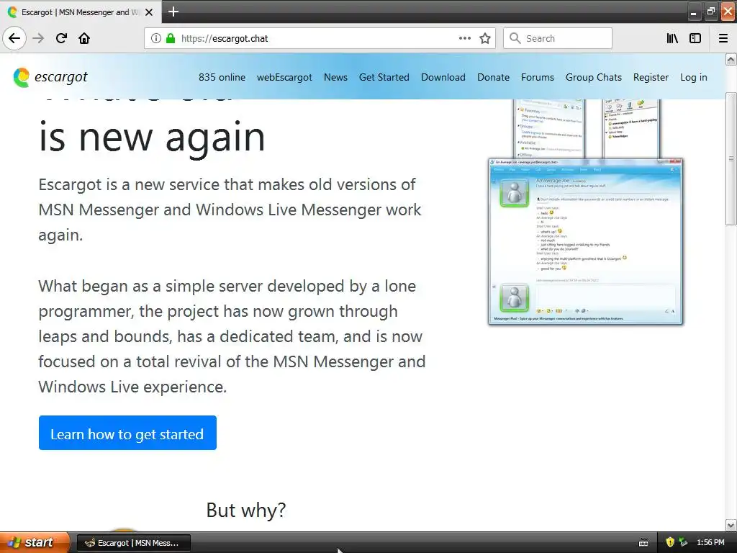This screenshot has height=553, width=737.
Task: Open the Library icon in toolbar
Action: point(672,38)
